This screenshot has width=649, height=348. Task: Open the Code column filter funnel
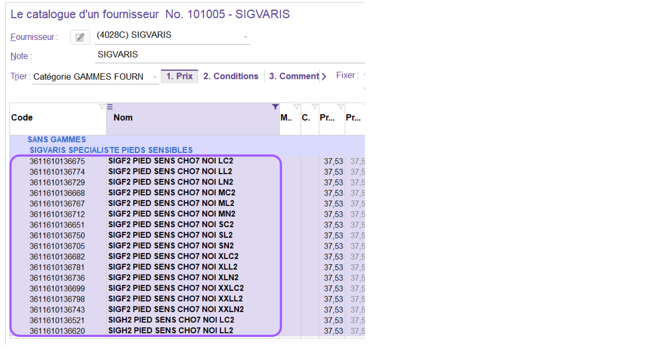[102, 107]
